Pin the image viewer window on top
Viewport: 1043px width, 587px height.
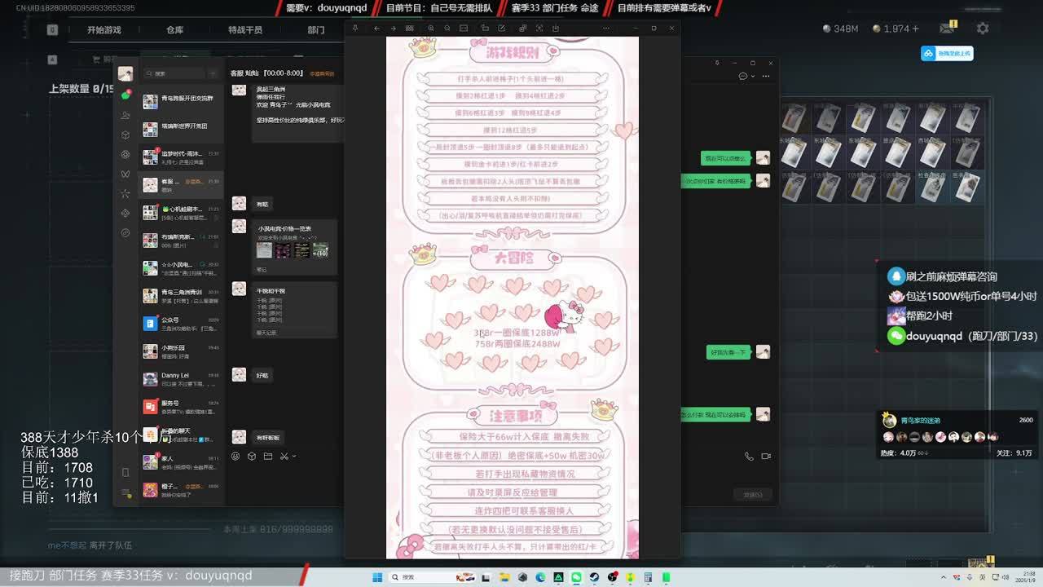355,29
